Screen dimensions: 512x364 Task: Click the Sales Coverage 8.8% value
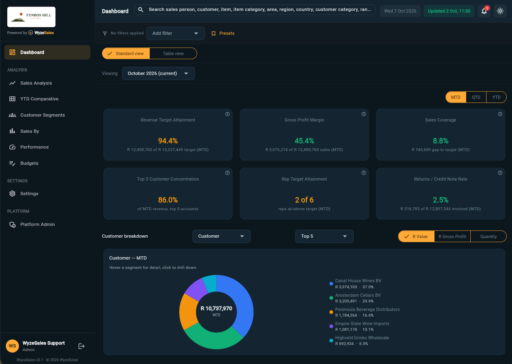(x=441, y=141)
